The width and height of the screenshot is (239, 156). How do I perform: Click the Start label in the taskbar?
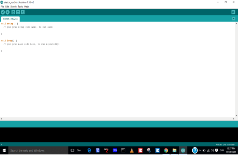pyautogui.click(x=79, y=150)
